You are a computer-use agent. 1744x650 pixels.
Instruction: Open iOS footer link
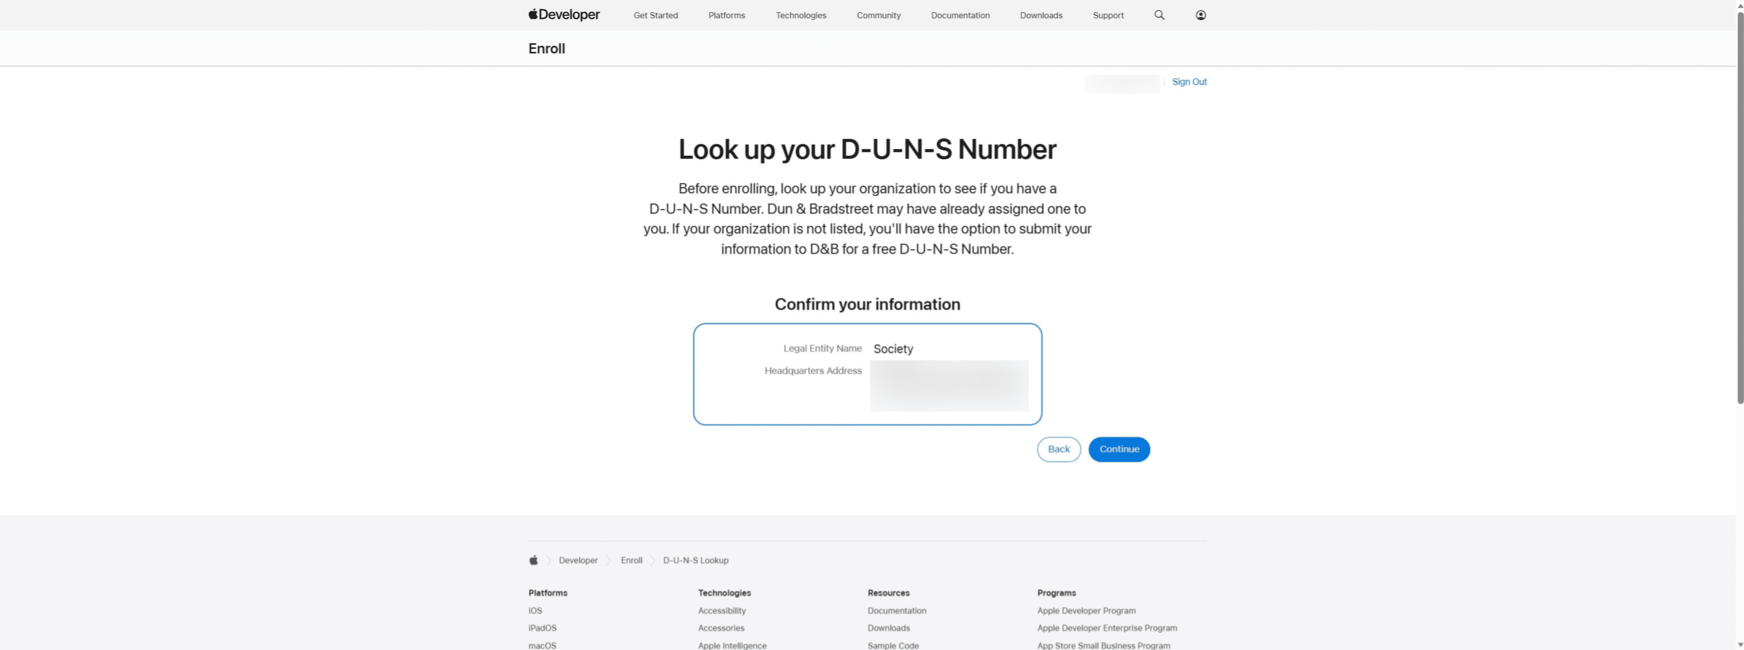(535, 610)
